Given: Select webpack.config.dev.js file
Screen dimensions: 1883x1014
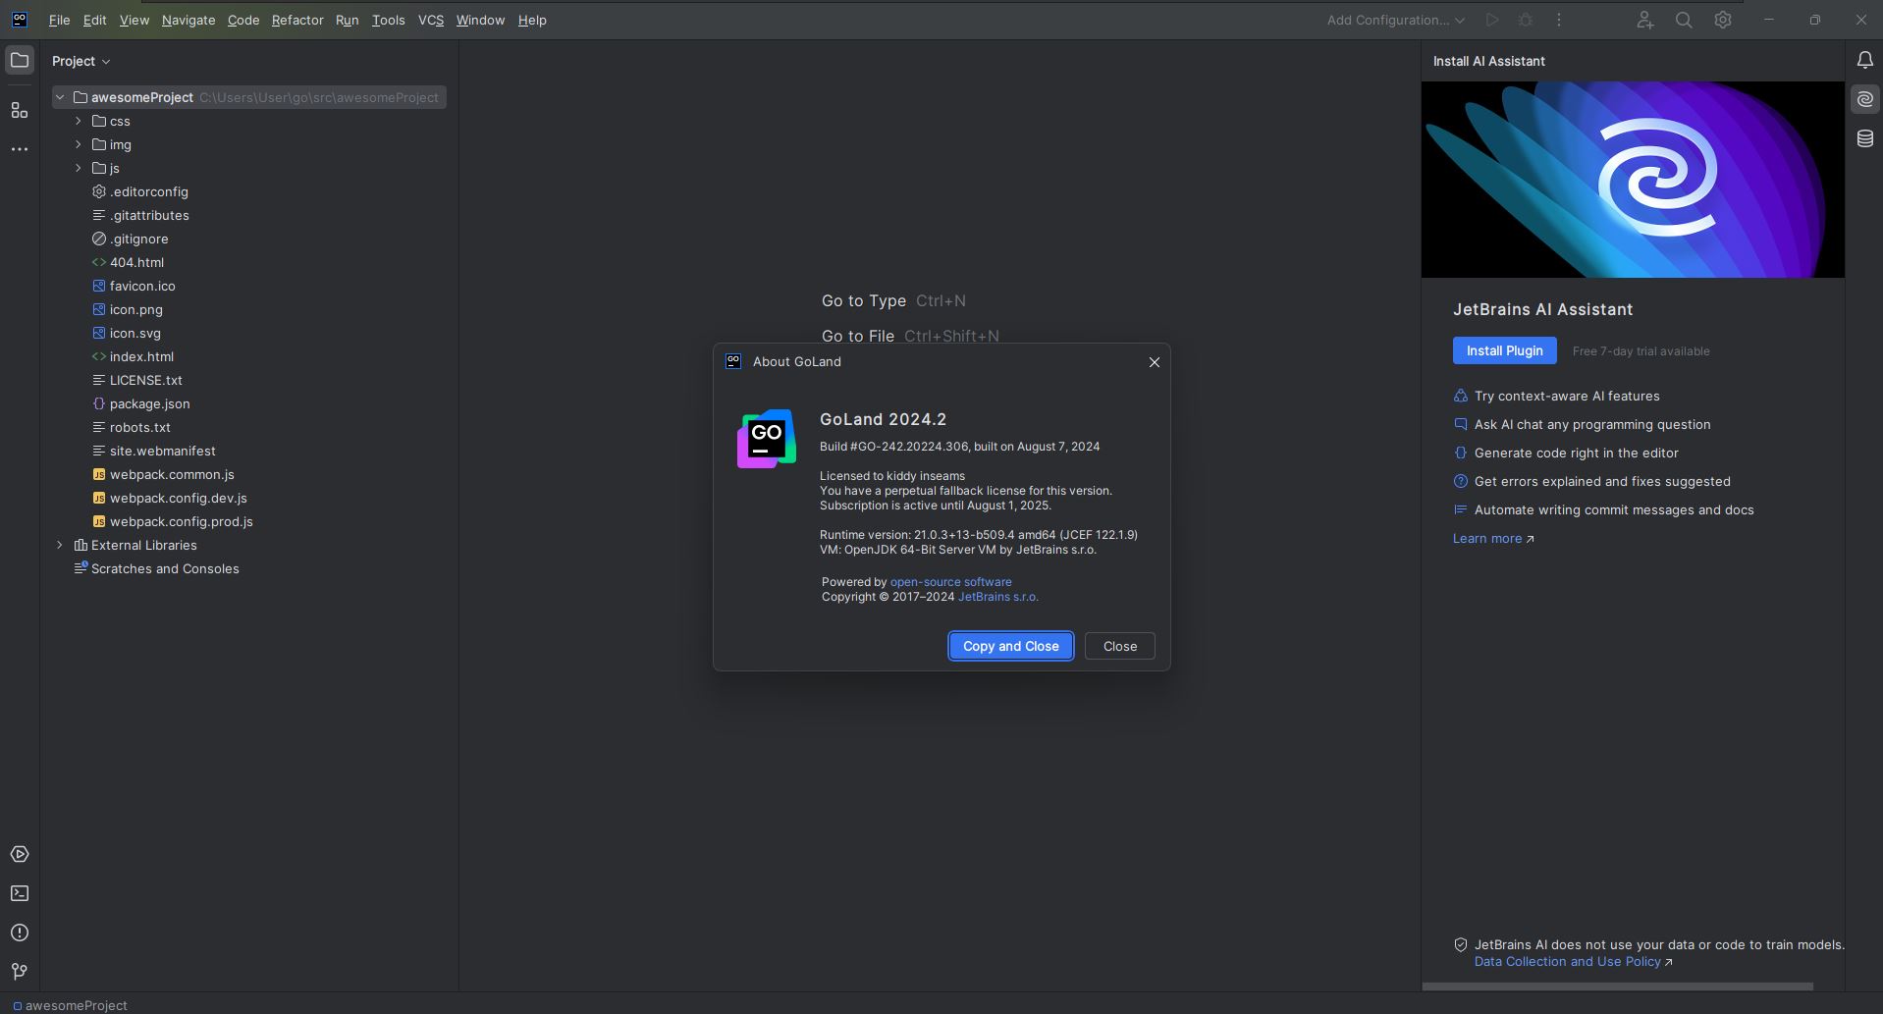Looking at the screenshot, I should click(178, 498).
